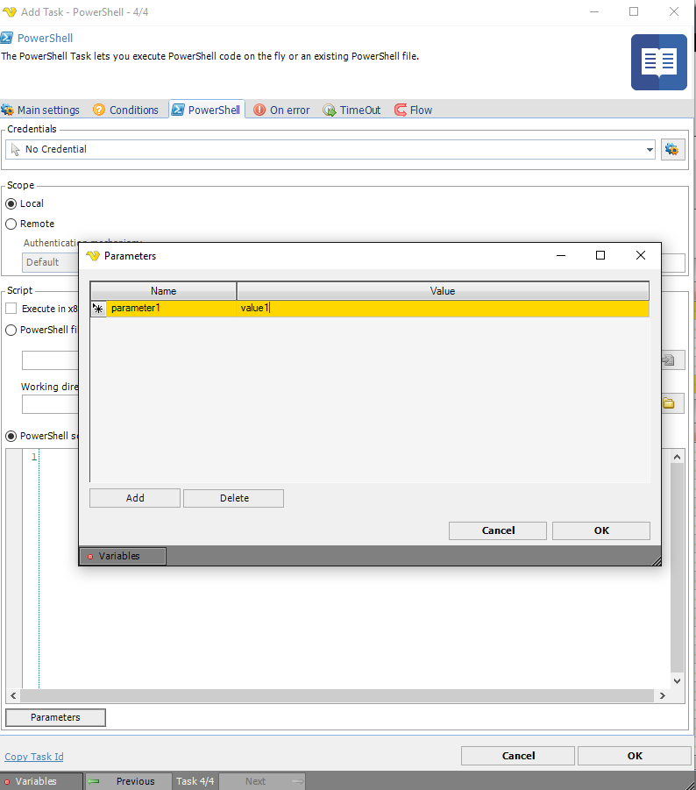Click the value1 cell in the grid
Image resolution: width=696 pixels, height=790 pixels.
[351, 309]
